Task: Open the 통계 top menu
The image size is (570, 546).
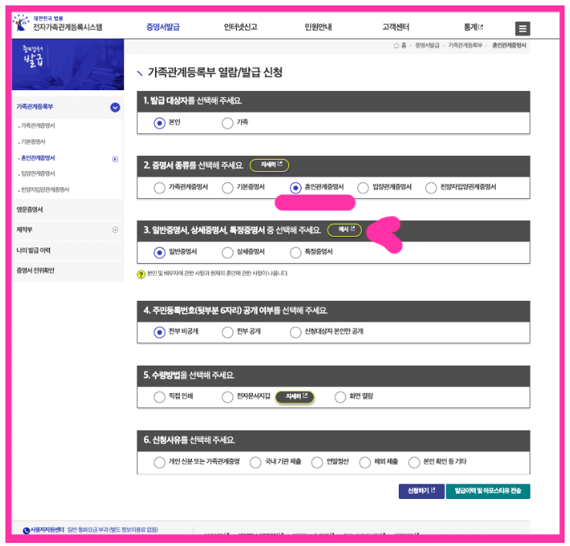Action: (x=474, y=27)
